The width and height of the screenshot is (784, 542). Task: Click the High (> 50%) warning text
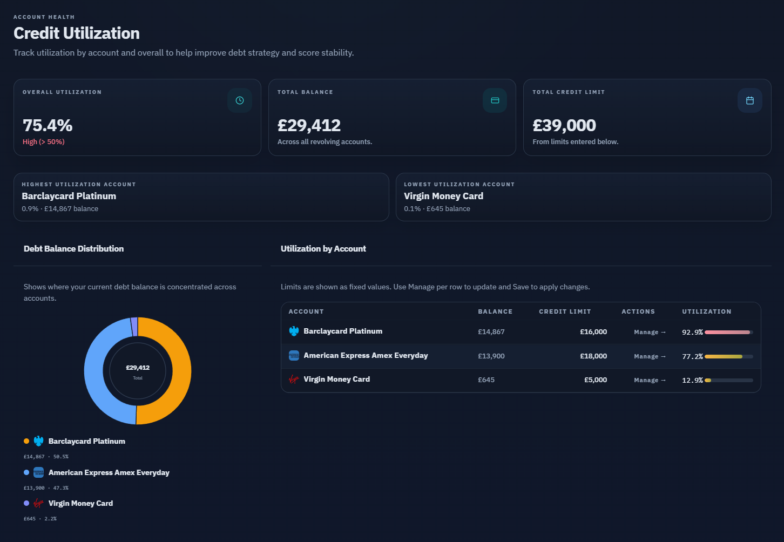(x=44, y=142)
